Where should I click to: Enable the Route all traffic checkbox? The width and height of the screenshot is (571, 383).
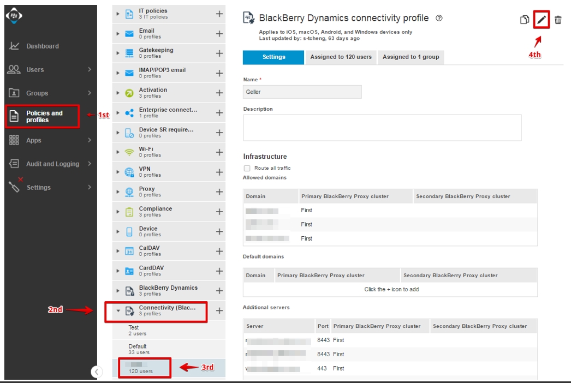click(x=247, y=168)
